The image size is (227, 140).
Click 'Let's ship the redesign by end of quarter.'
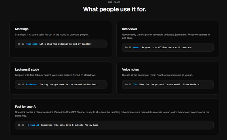66,44
